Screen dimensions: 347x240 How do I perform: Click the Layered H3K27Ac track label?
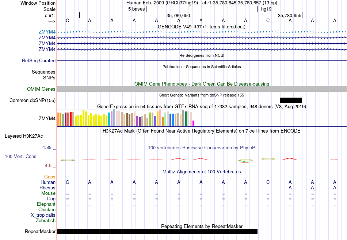coord(24,136)
